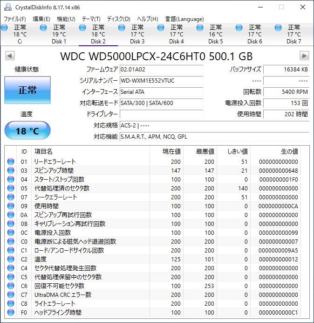This screenshot has width=314, height=323.
Task: Switch to the Disk 7 tab
Action: tap(294, 35)
